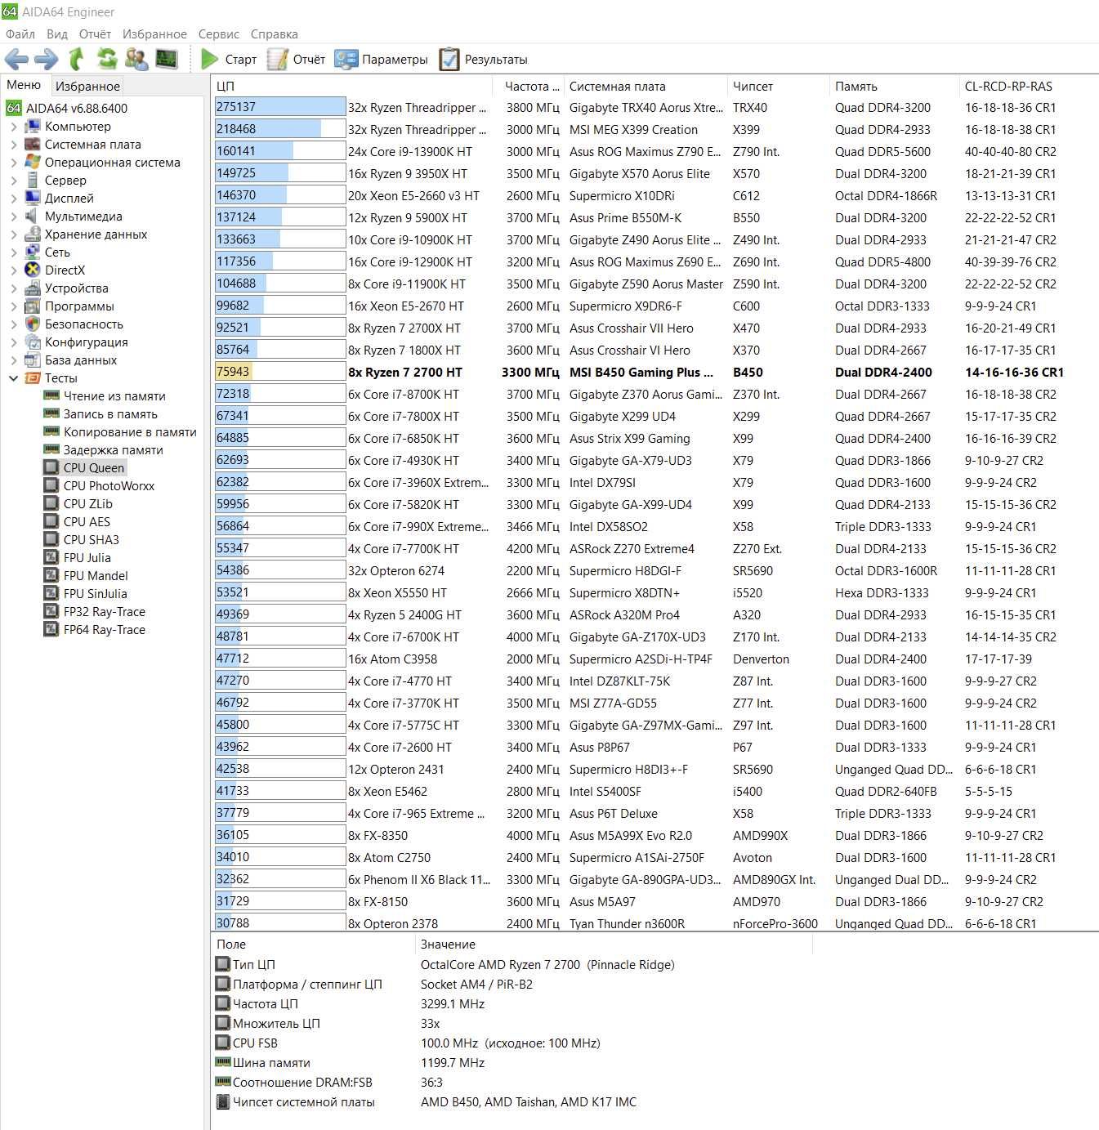Collapse the Тесты tree node
This screenshot has height=1130, width=1099.
tap(13, 378)
